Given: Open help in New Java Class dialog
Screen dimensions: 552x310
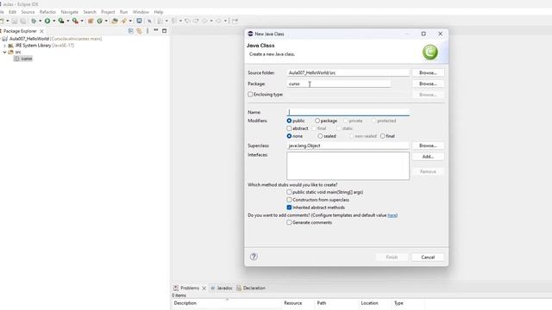Looking at the screenshot, I should (x=254, y=257).
